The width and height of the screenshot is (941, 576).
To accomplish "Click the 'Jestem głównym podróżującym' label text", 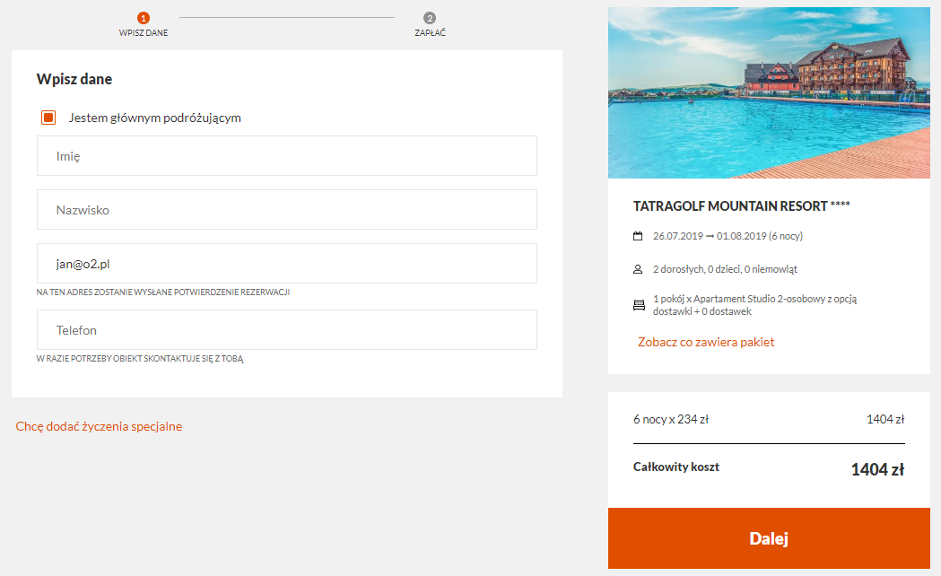I will point(154,118).
